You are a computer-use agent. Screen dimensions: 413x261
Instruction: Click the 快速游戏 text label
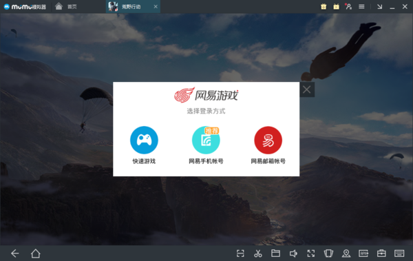144,161
